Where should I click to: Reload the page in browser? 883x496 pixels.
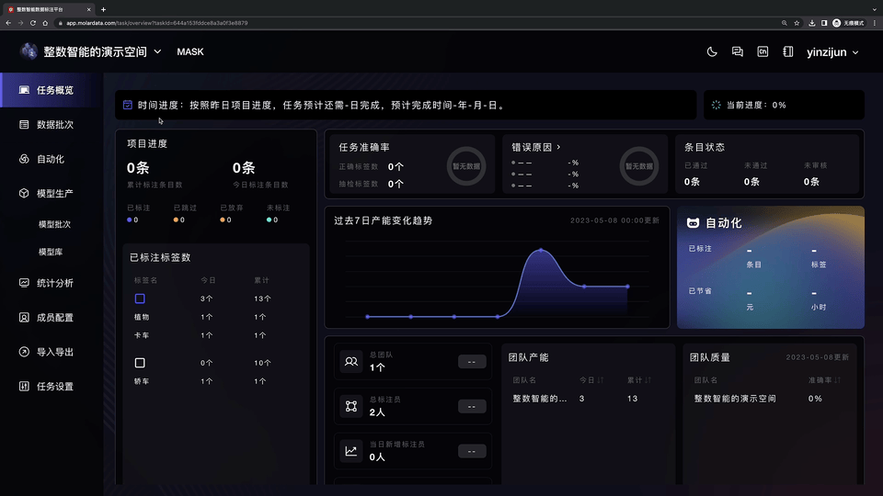tap(33, 23)
